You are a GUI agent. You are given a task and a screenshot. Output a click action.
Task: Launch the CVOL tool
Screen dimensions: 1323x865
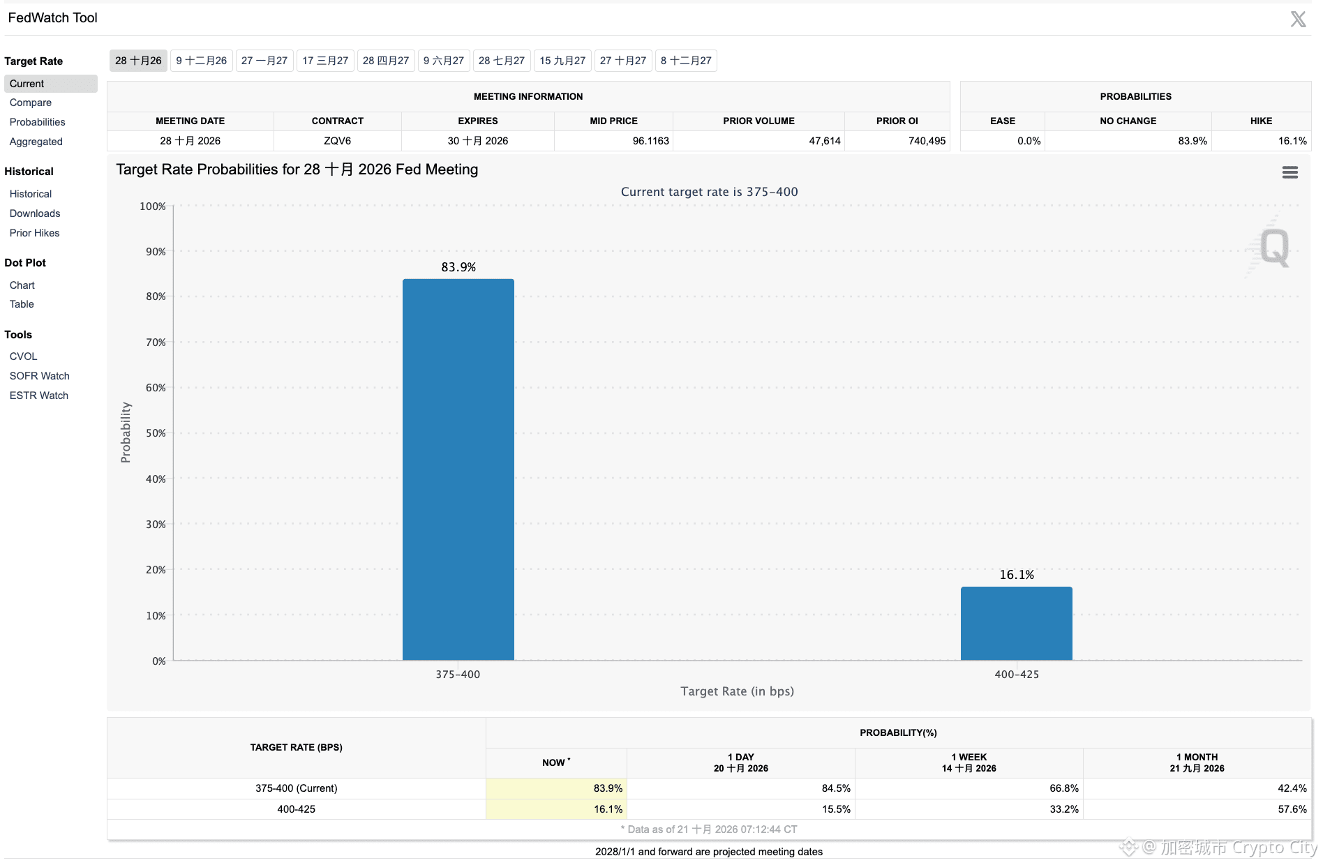click(24, 356)
